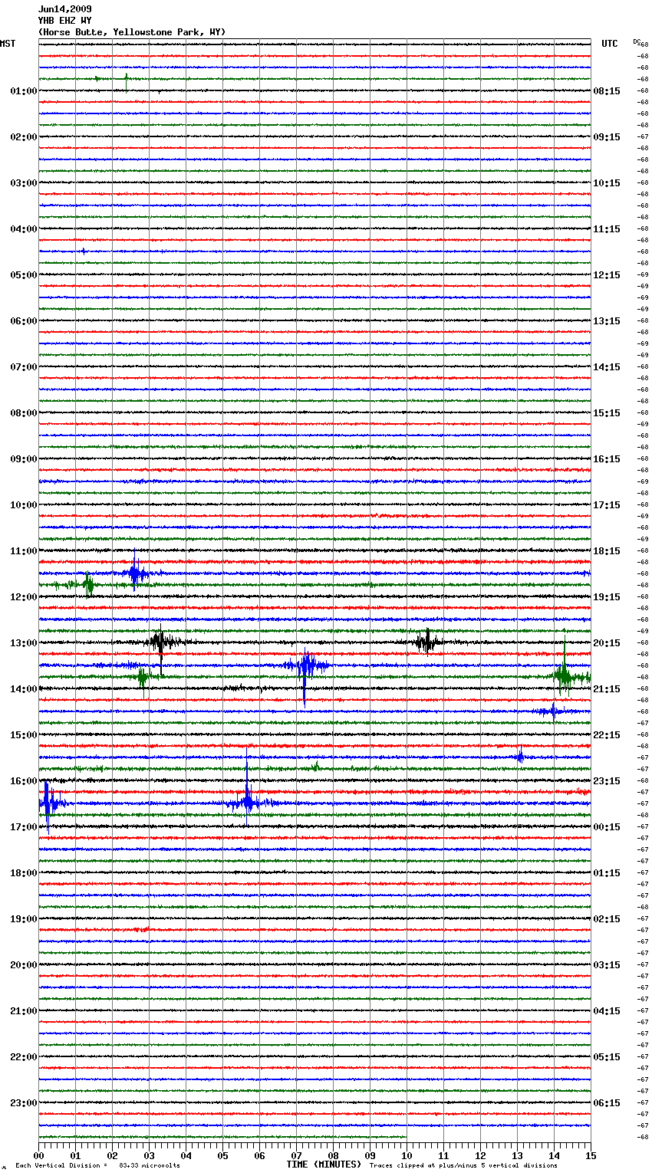Select the 17:00 MST row label
Image resolution: width=652 pixels, height=1176 pixels.
tap(24, 827)
